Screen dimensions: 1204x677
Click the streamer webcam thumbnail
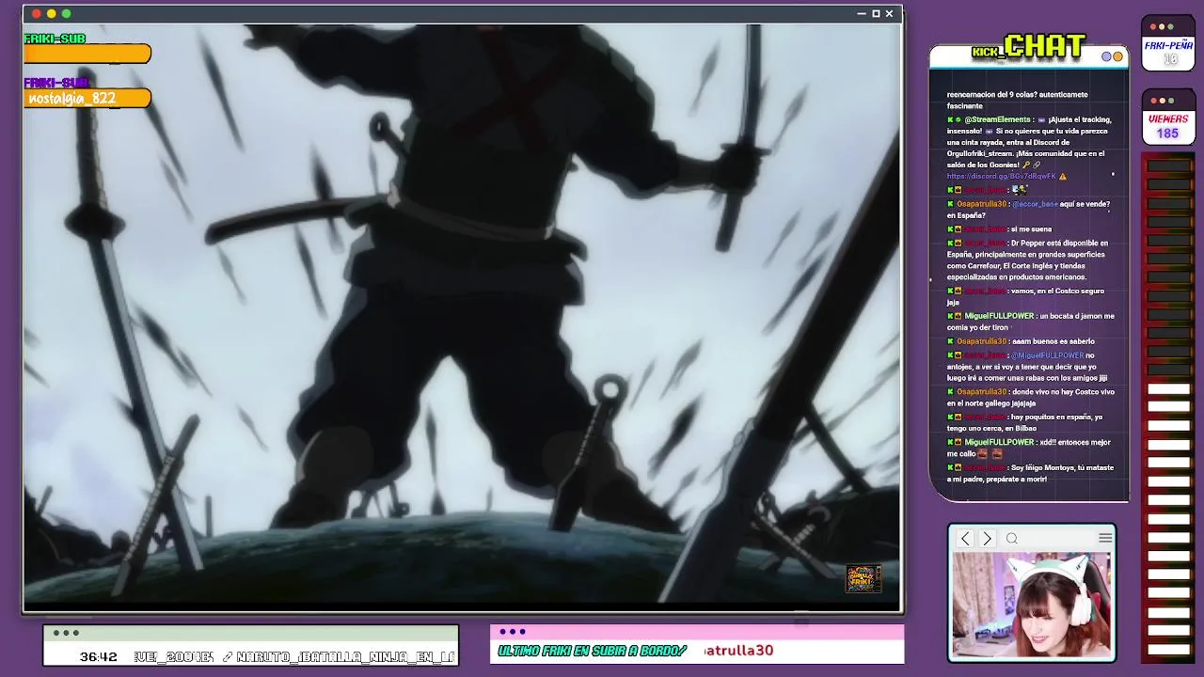pyautogui.click(x=1032, y=605)
